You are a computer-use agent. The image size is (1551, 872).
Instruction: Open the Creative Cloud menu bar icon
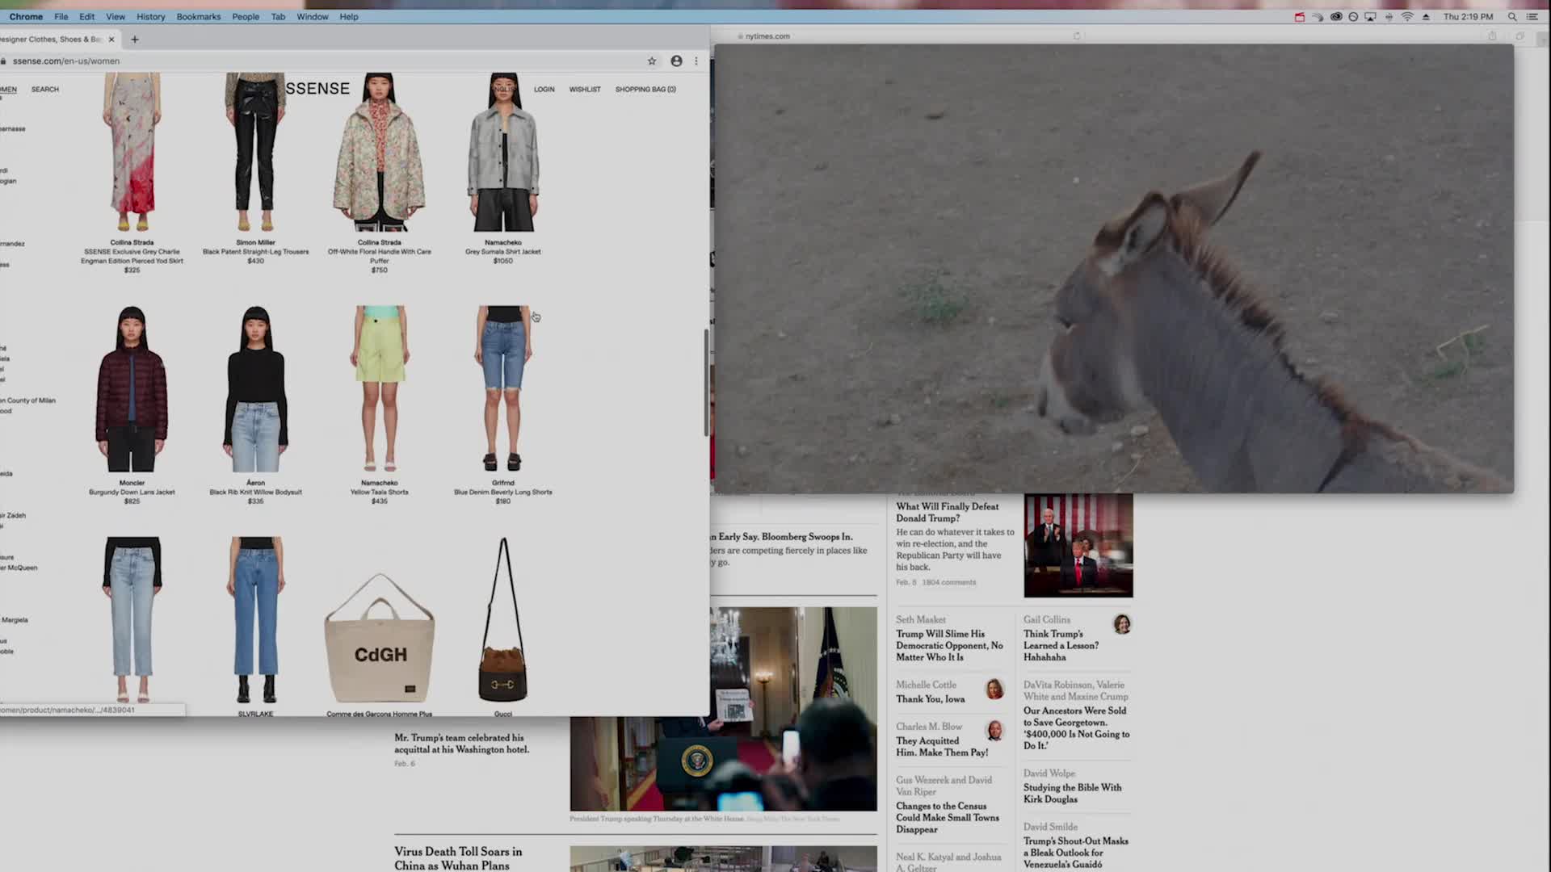[1335, 17]
